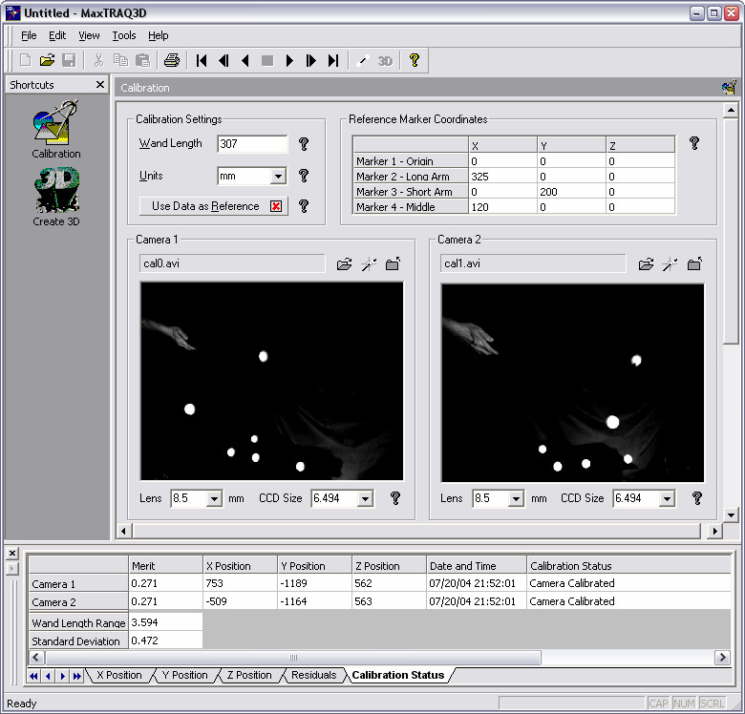Click the toolbar yellow question mark help
Image resolution: width=745 pixels, height=714 pixels.
click(x=415, y=60)
